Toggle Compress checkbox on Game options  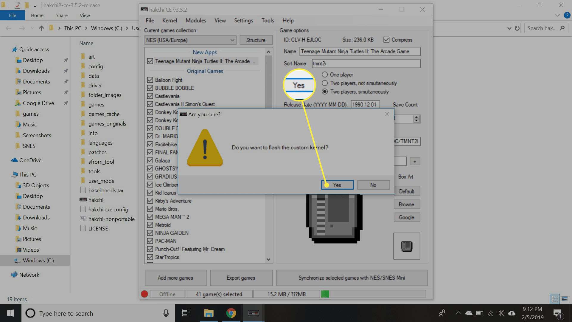click(386, 40)
